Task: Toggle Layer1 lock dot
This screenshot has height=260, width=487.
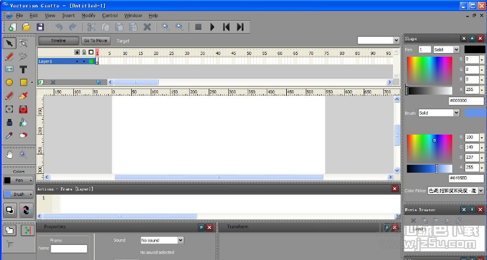Action: tap(84, 62)
